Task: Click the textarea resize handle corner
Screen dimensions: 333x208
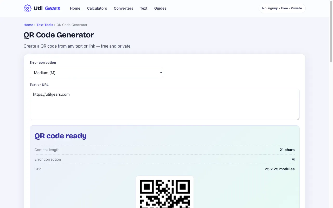Action: (x=298, y=118)
